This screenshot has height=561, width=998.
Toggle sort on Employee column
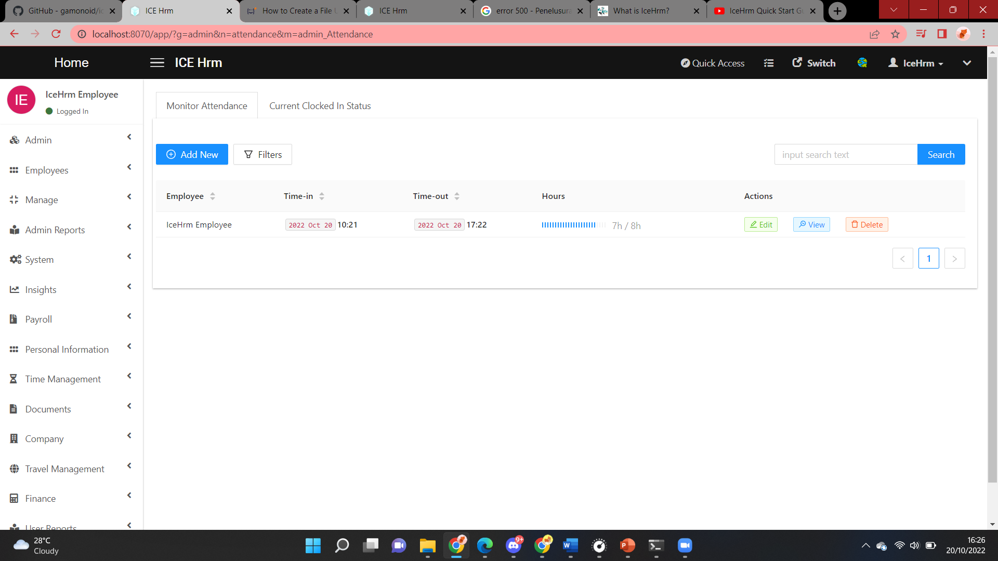point(213,196)
